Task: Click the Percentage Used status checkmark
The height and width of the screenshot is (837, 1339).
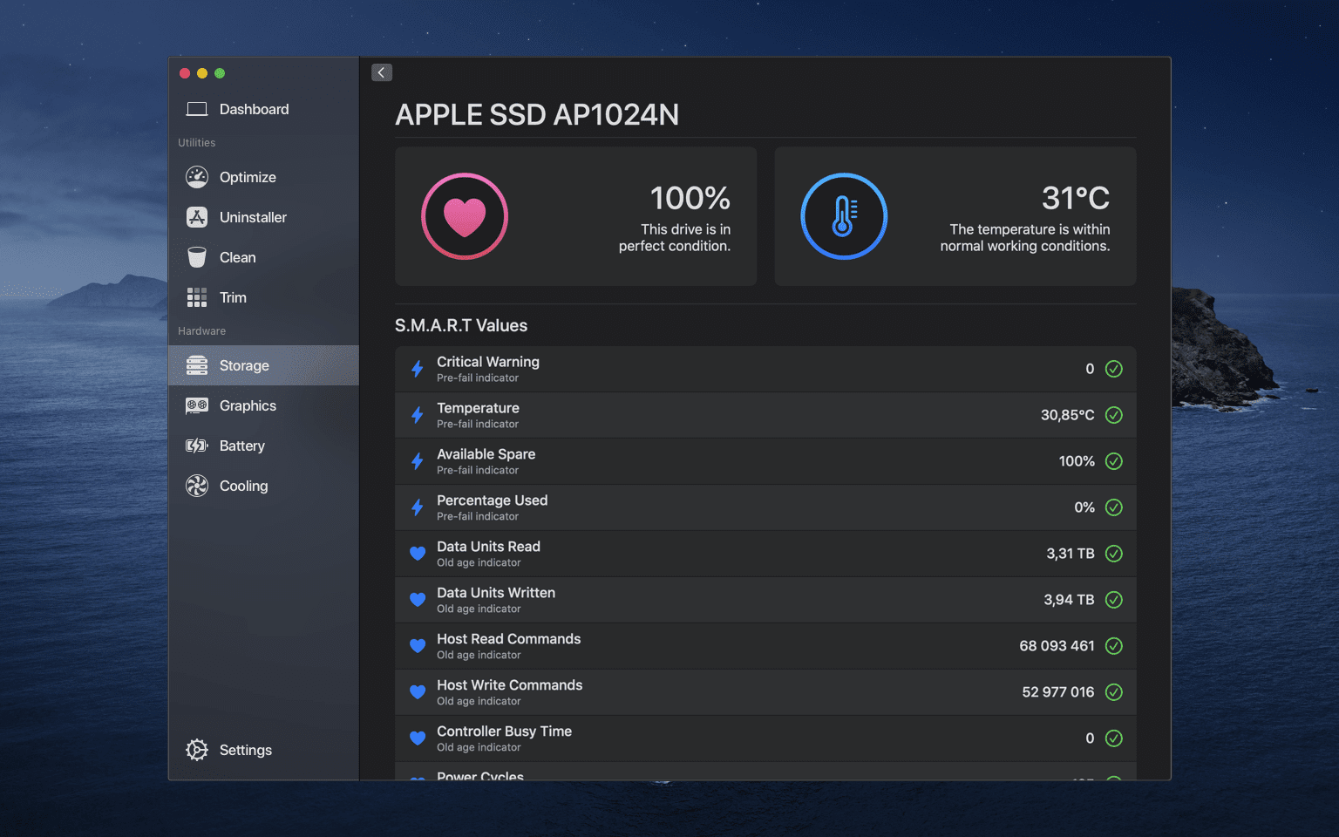Action: [1114, 507]
